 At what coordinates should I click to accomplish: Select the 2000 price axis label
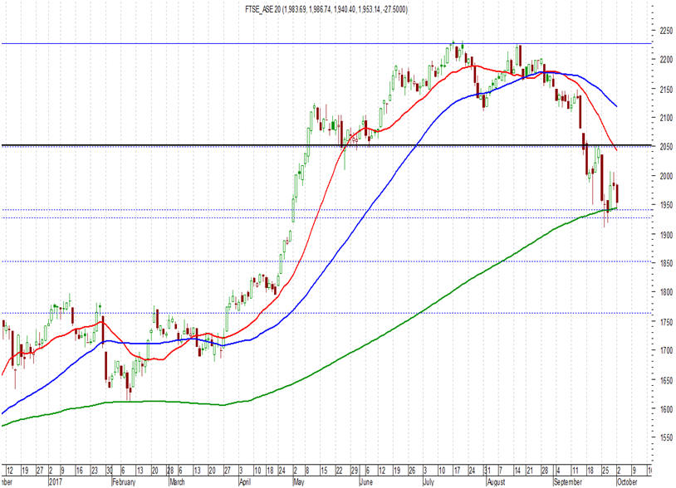coord(666,176)
